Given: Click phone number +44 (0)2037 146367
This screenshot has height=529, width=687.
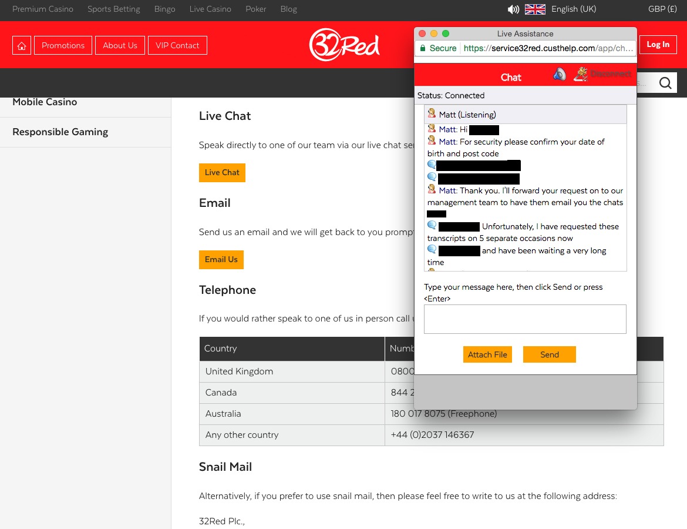Looking at the screenshot, I should tap(432, 435).
